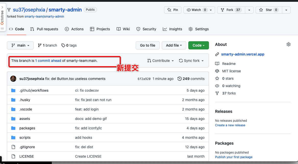298x164 pixels.
Task: Open the main branch selector dropdown
Action: pyautogui.click(x=20, y=45)
